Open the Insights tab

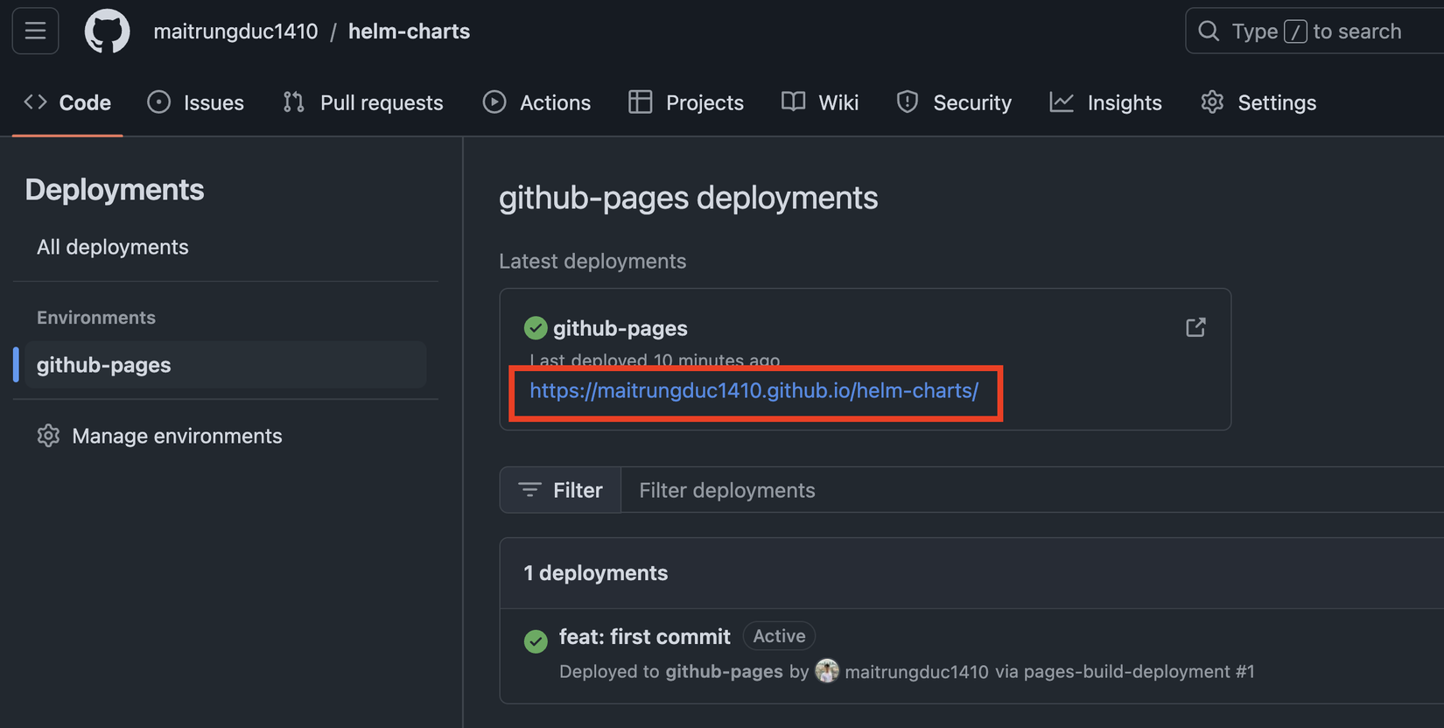click(1106, 102)
